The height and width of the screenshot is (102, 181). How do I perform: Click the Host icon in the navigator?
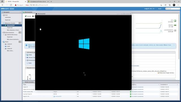[x=4, y=15]
